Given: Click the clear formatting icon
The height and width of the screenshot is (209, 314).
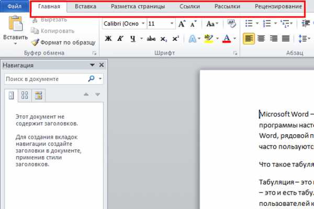Looking at the screenshot, I should [232, 24].
